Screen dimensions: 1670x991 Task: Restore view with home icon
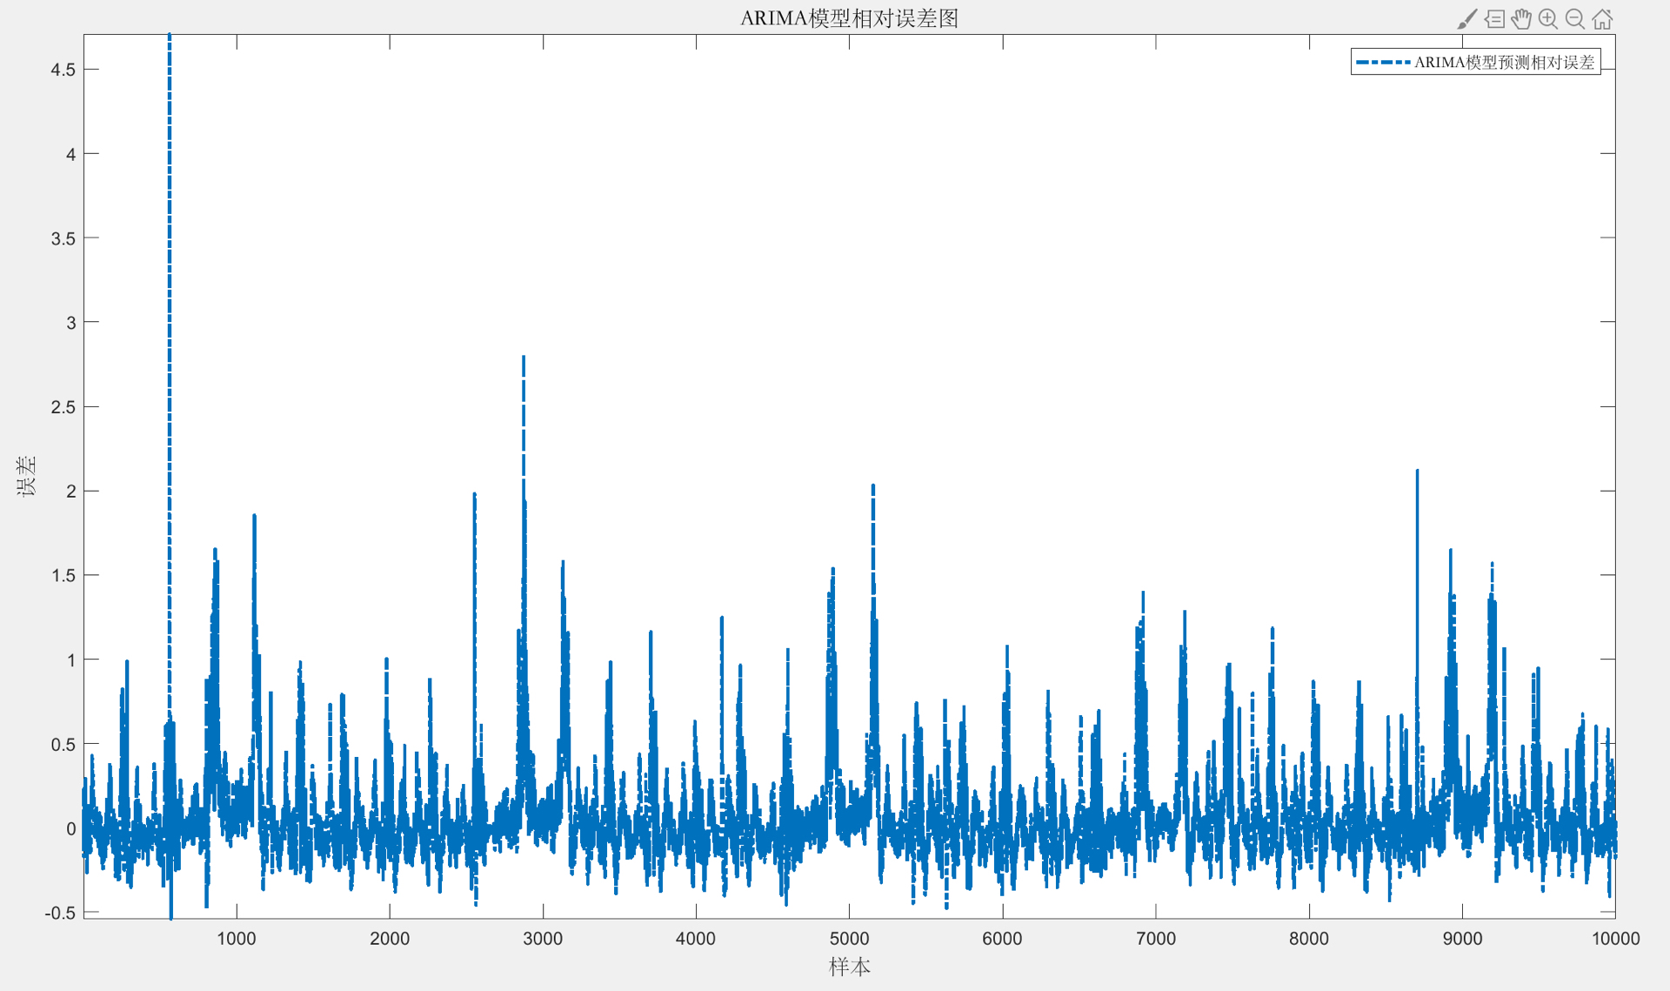coord(1602,19)
